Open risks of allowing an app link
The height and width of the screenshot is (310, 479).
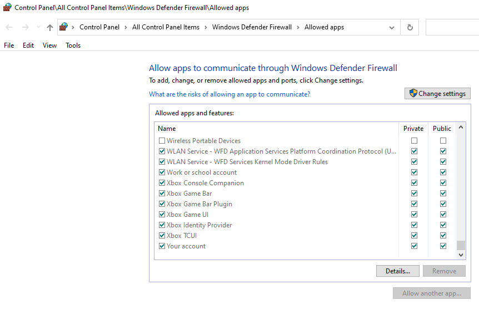pos(229,94)
